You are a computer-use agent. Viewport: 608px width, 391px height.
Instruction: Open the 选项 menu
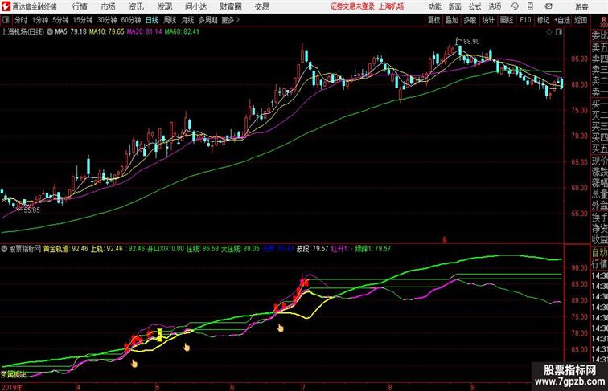click(x=495, y=6)
